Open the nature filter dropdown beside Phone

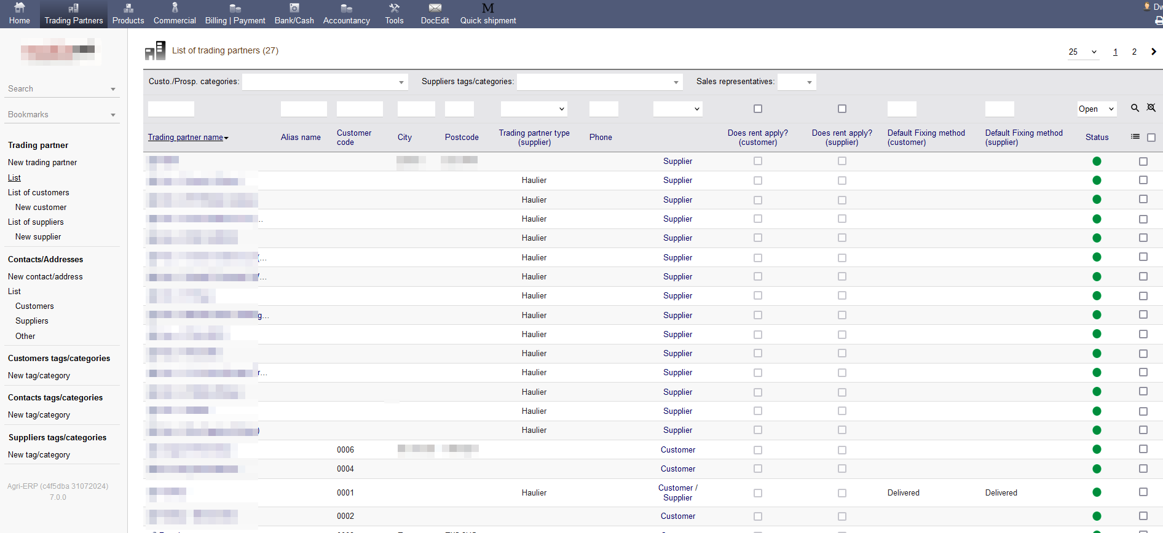tap(677, 109)
